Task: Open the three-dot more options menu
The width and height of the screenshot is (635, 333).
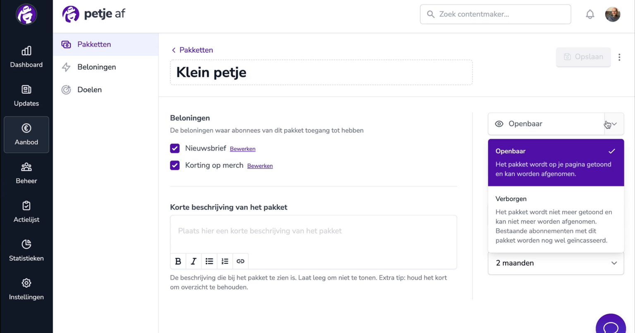Action: point(619,57)
